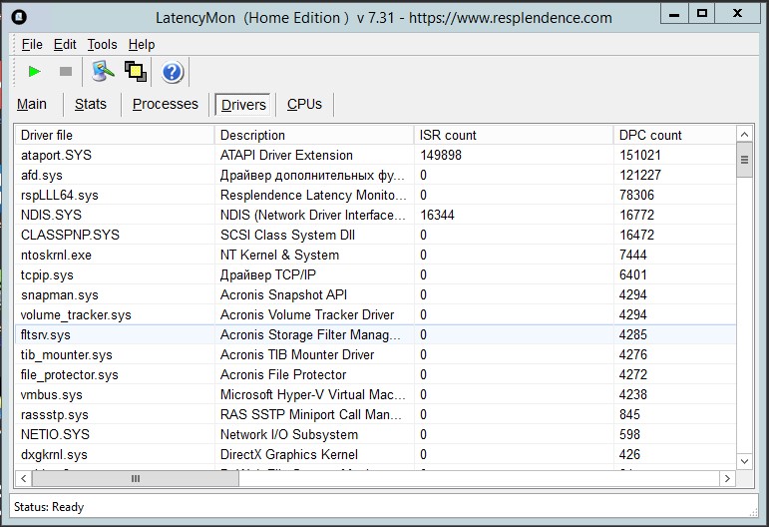Select the Drivers tab
The height and width of the screenshot is (527, 769).
243,105
